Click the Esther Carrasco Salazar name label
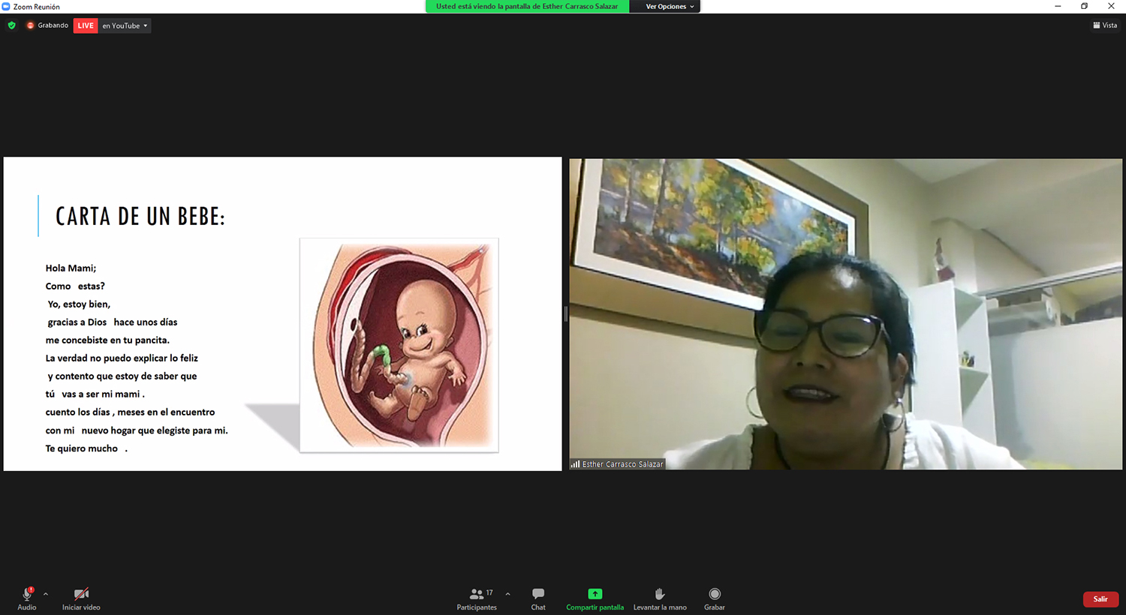The width and height of the screenshot is (1126, 615). click(x=622, y=464)
